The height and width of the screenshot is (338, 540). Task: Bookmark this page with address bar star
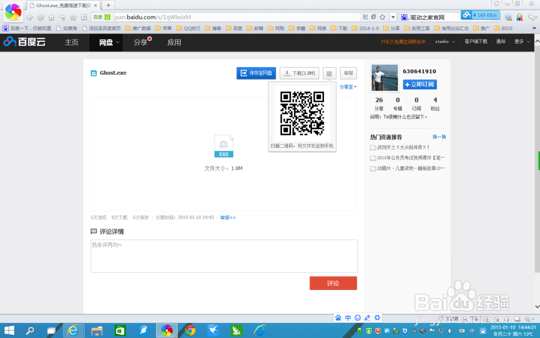[x=382, y=17]
